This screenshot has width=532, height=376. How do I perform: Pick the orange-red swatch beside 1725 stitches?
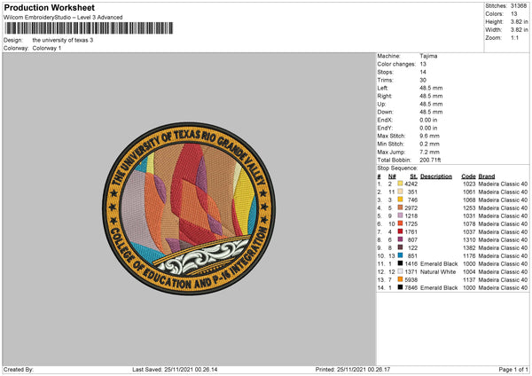(400, 223)
